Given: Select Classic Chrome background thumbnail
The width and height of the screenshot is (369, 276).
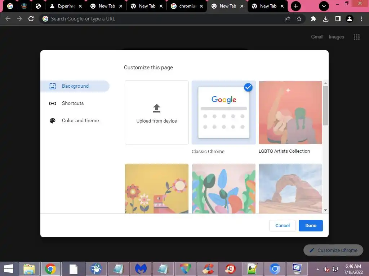Looking at the screenshot, I should [223, 112].
